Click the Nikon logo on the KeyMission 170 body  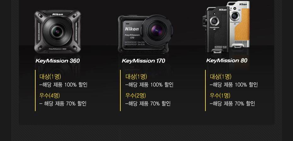[x=132, y=29]
